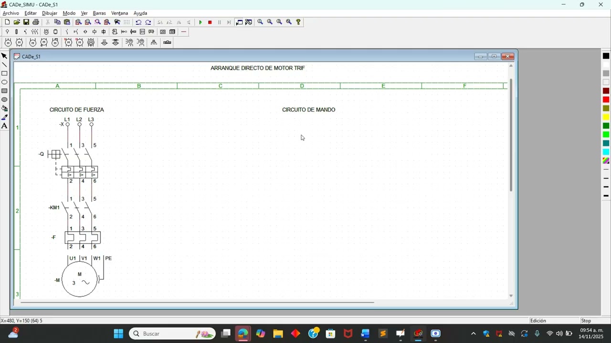Open Microsoft Word from the taskbar
The image size is (611, 343).
[365, 333]
